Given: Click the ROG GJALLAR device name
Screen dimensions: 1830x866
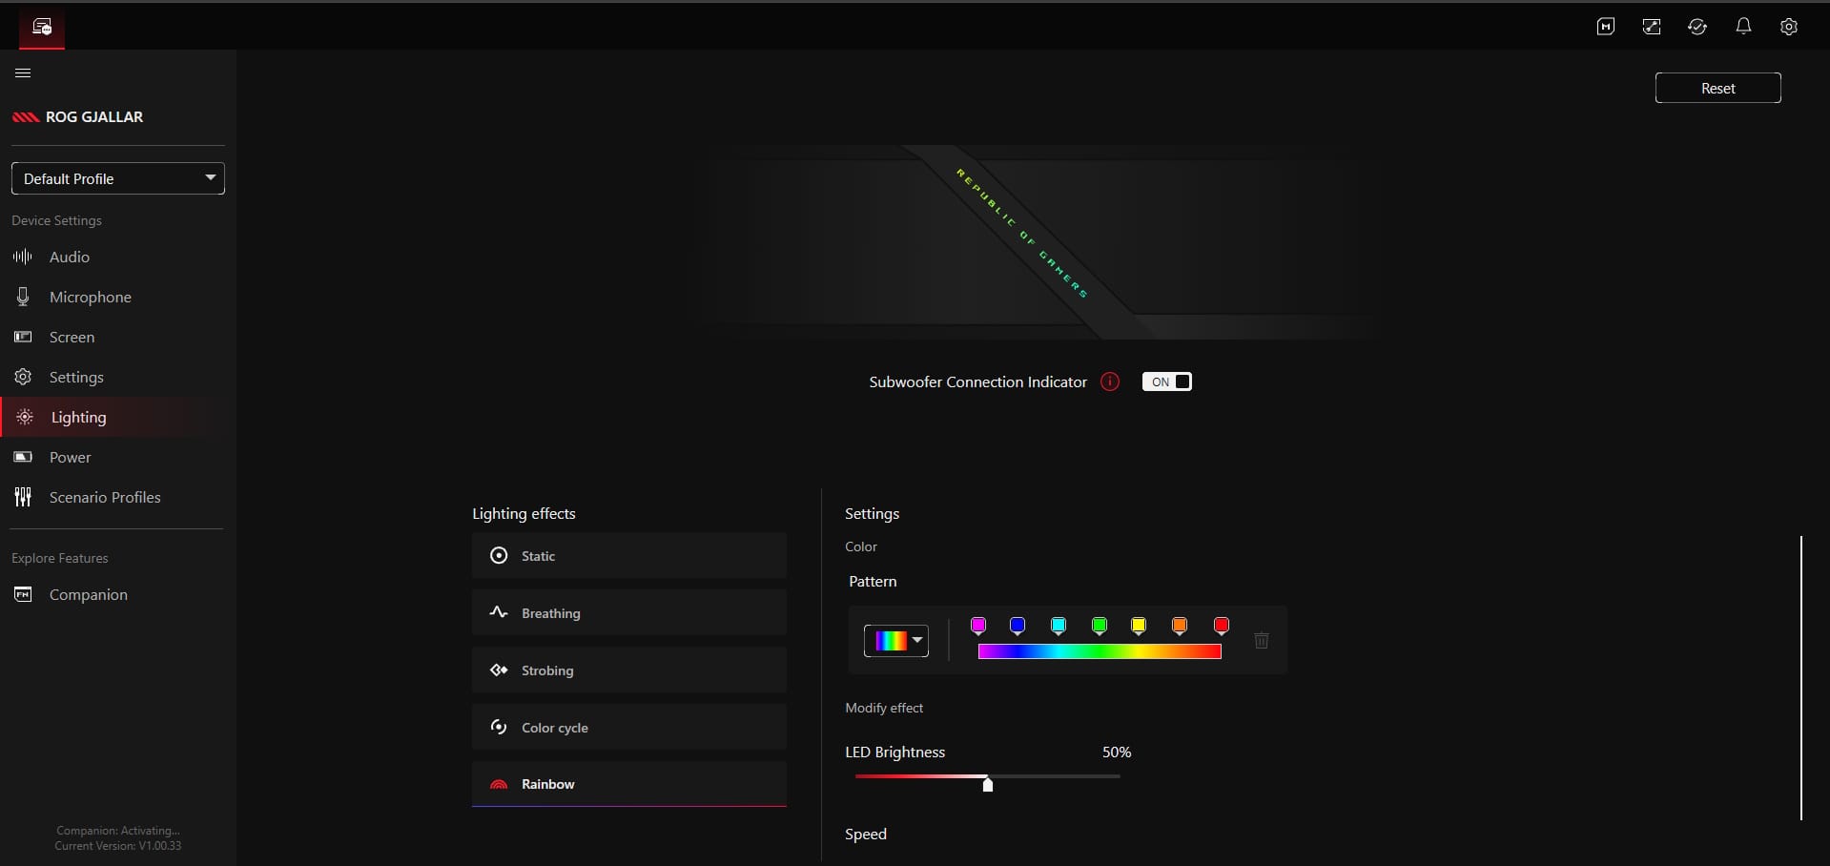Looking at the screenshot, I should (94, 116).
